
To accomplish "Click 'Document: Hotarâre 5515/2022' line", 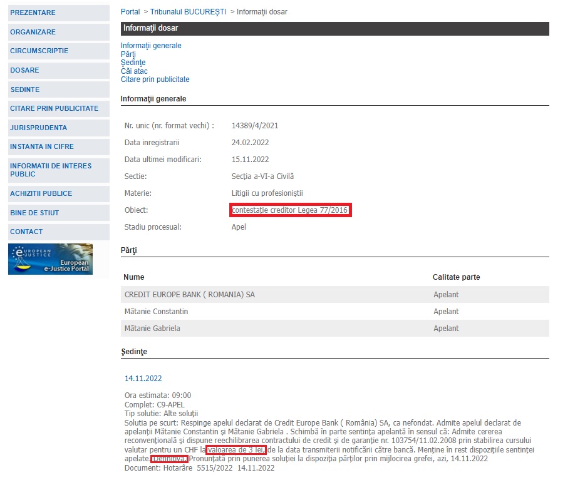I will 199,468.
